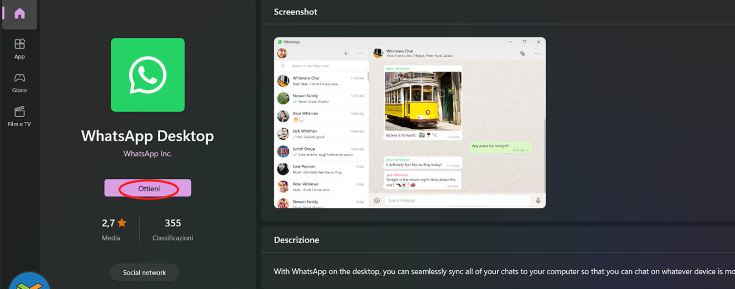View the 355 Classificazioni ratings
Screen dimensions: 735x289
pyautogui.click(x=173, y=223)
